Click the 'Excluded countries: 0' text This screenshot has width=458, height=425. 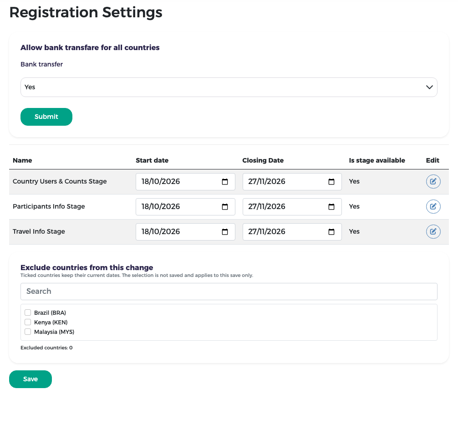(46, 348)
